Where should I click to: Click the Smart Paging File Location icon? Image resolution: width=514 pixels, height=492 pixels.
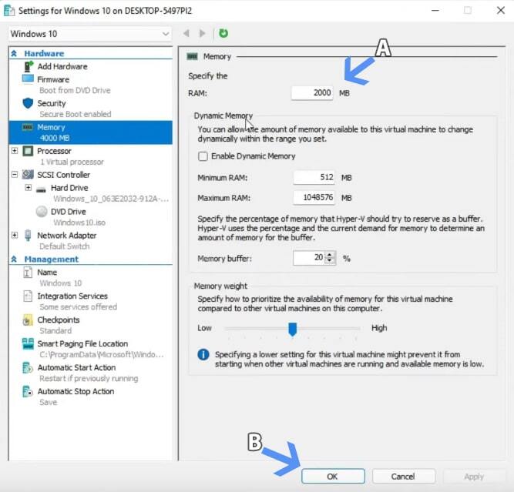[28, 343]
